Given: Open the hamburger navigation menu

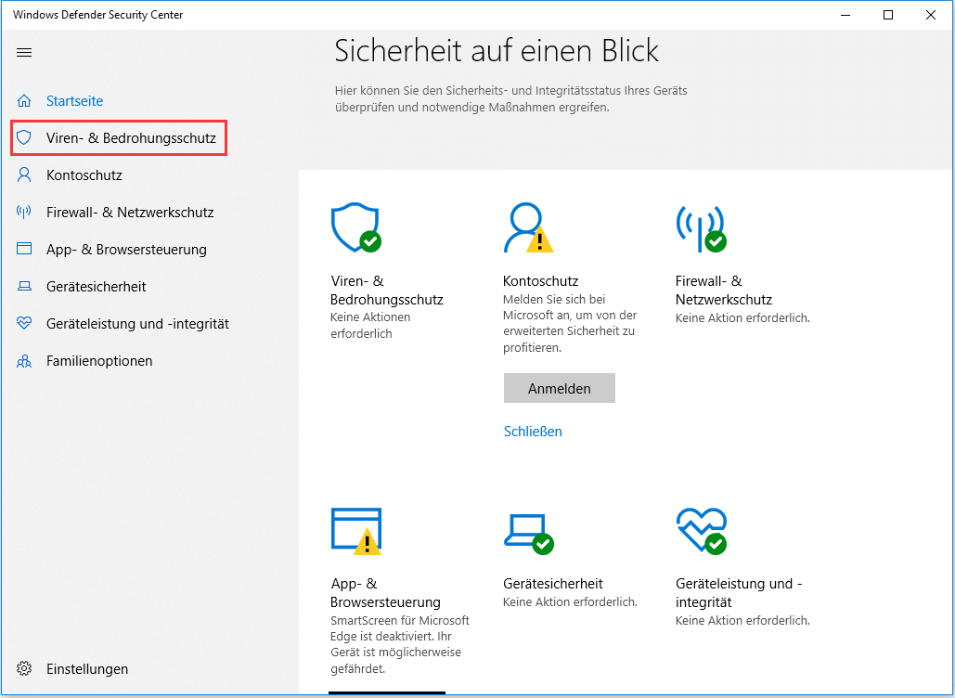Looking at the screenshot, I should click(24, 52).
